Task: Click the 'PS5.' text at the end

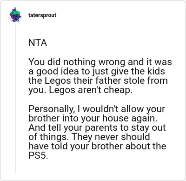Action: click(x=38, y=155)
